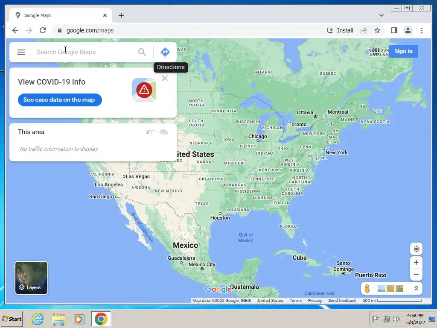This screenshot has width=437, height=328.
Task: Open the Google apps grid
Action: click(x=376, y=51)
